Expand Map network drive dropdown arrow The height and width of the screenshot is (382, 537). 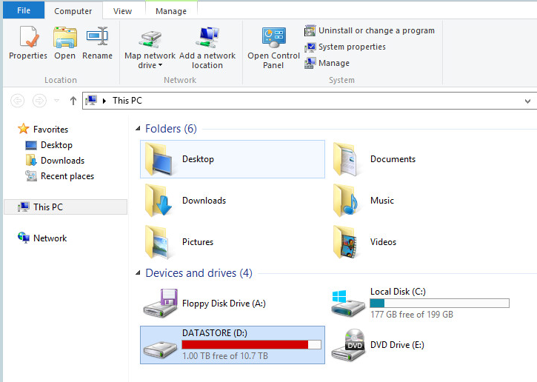160,65
